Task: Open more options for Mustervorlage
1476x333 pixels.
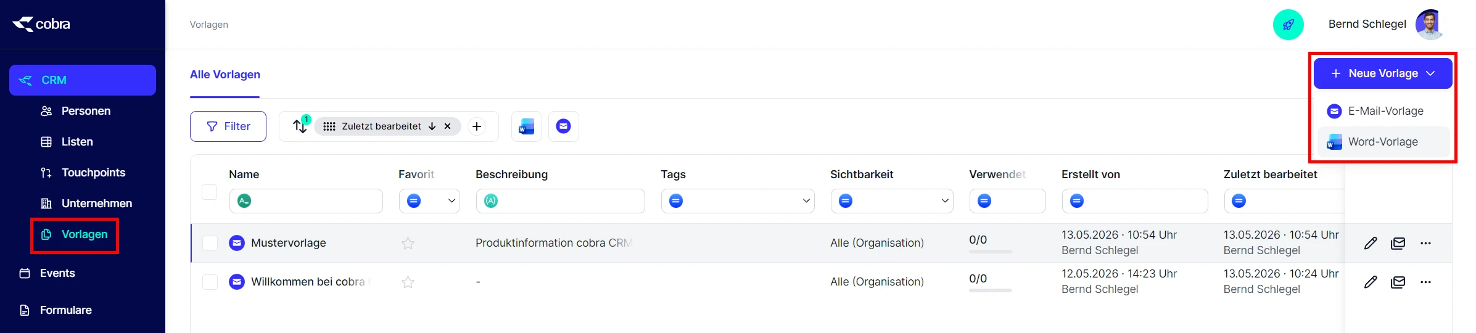Action: click(1425, 243)
